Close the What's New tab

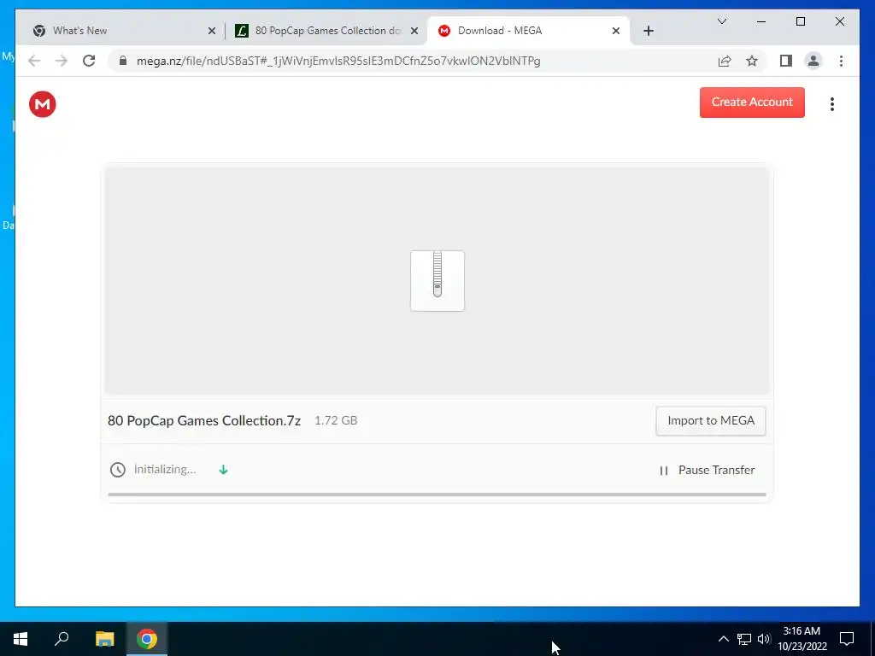pos(212,32)
